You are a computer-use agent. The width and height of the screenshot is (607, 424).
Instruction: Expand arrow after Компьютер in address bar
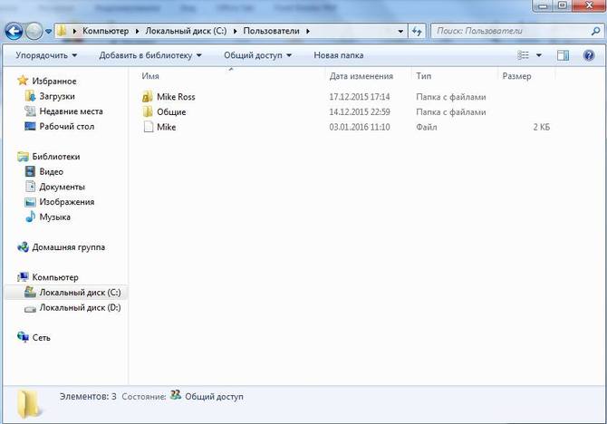(x=137, y=32)
